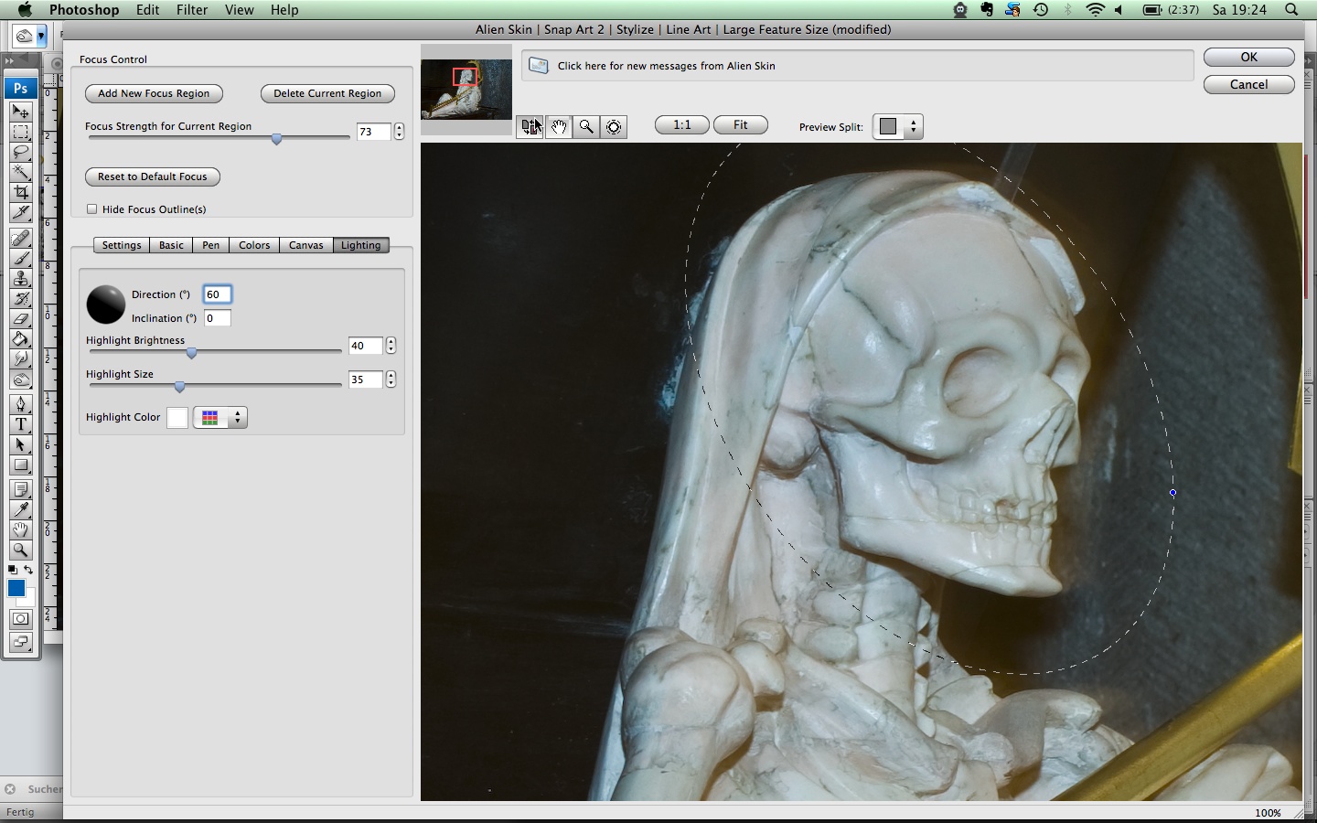The height and width of the screenshot is (823, 1317).
Task: Select the Brush tool
Action: tap(20, 258)
